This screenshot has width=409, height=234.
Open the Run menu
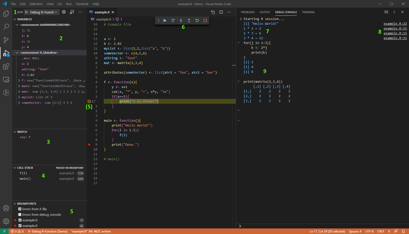tap(69, 4)
